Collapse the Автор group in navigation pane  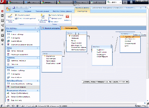[x=37, y=48]
